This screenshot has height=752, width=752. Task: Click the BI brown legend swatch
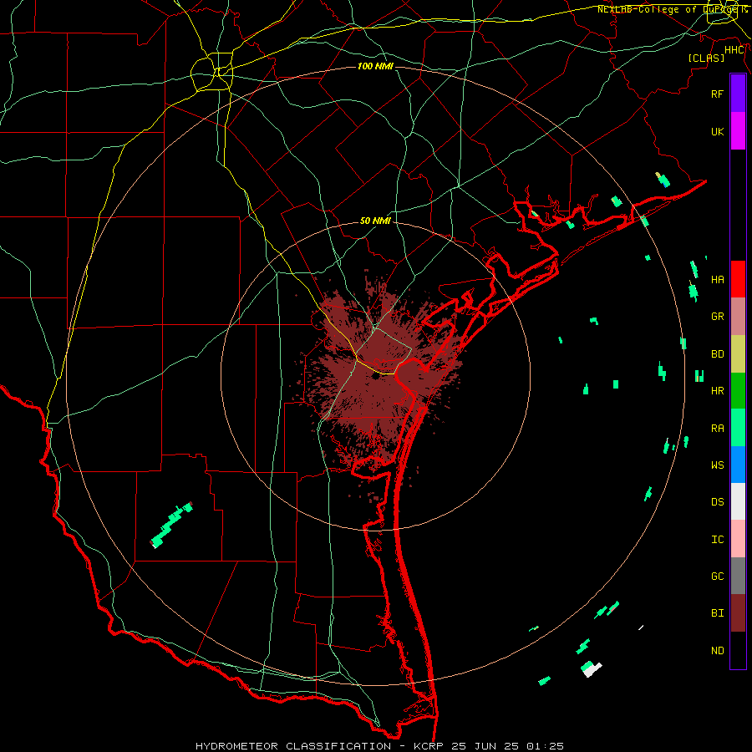pos(738,613)
